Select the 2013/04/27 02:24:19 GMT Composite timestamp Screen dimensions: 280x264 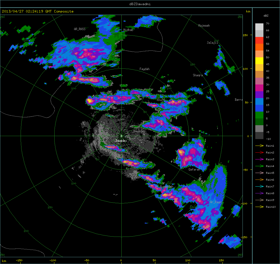(38, 11)
